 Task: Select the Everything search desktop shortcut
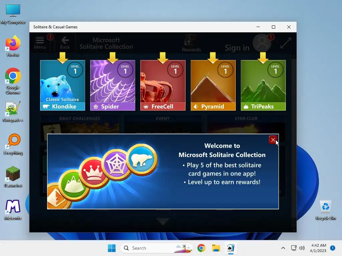pos(13,144)
